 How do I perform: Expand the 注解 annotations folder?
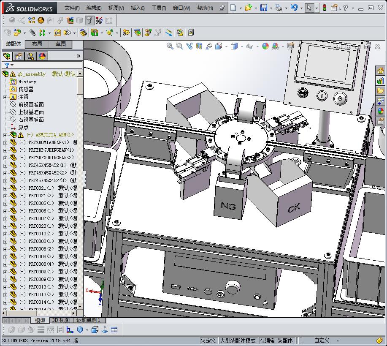click(5, 97)
